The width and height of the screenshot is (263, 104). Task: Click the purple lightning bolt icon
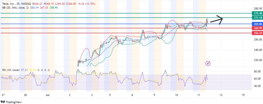tap(208, 63)
